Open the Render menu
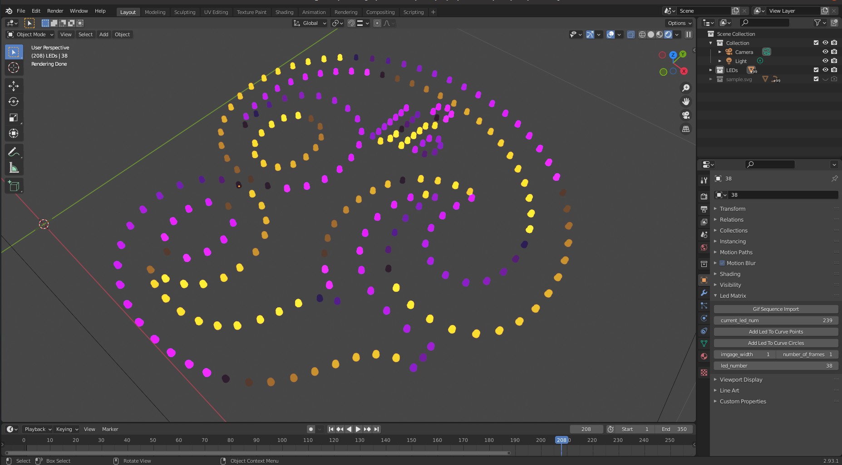The image size is (842, 465). pyautogui.click(x=55, y=11)
